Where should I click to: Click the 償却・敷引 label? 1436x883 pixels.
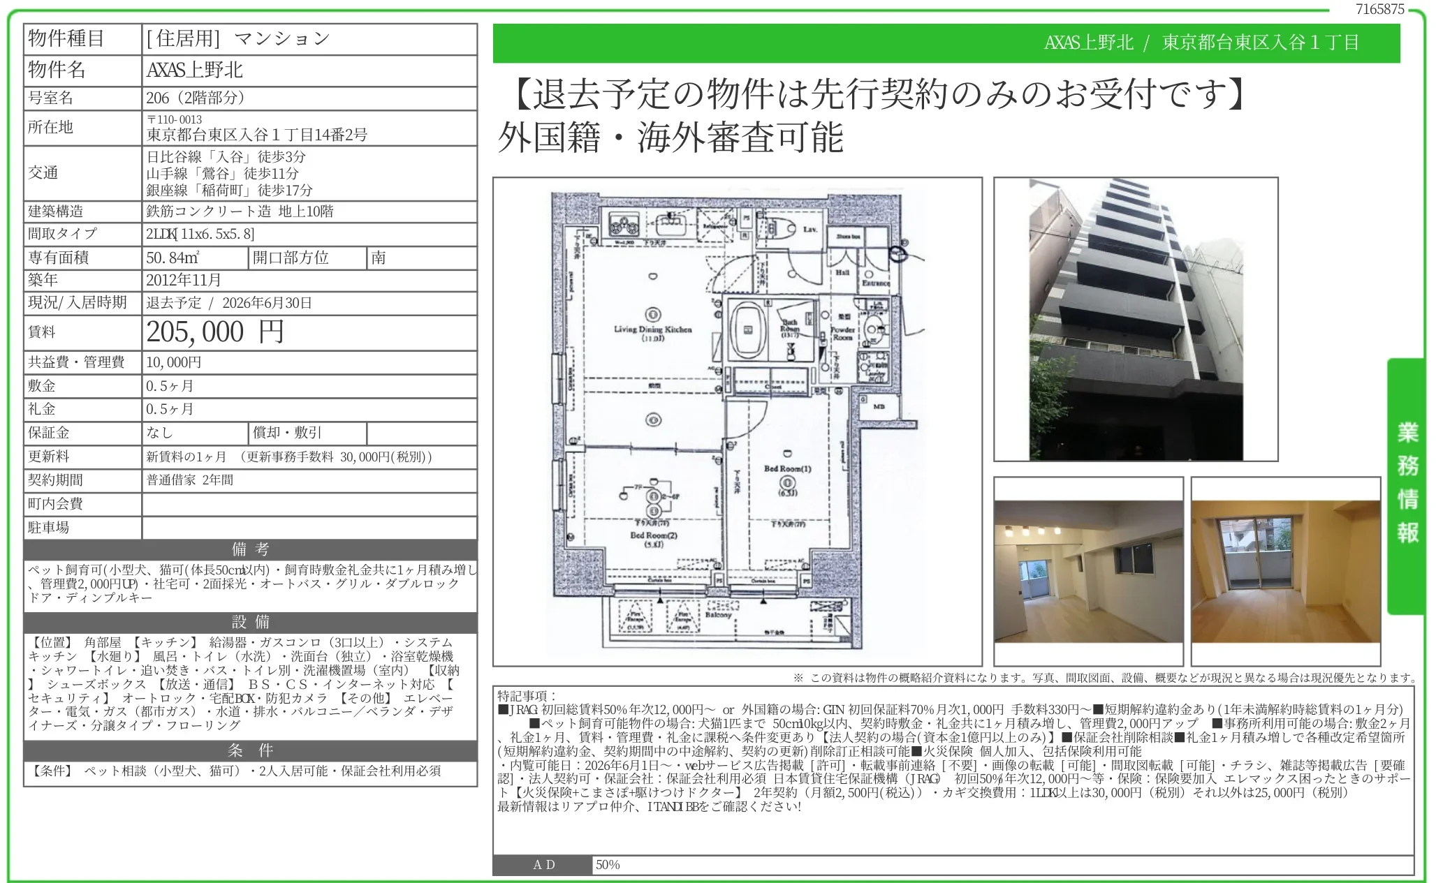(x=287, y=433)
